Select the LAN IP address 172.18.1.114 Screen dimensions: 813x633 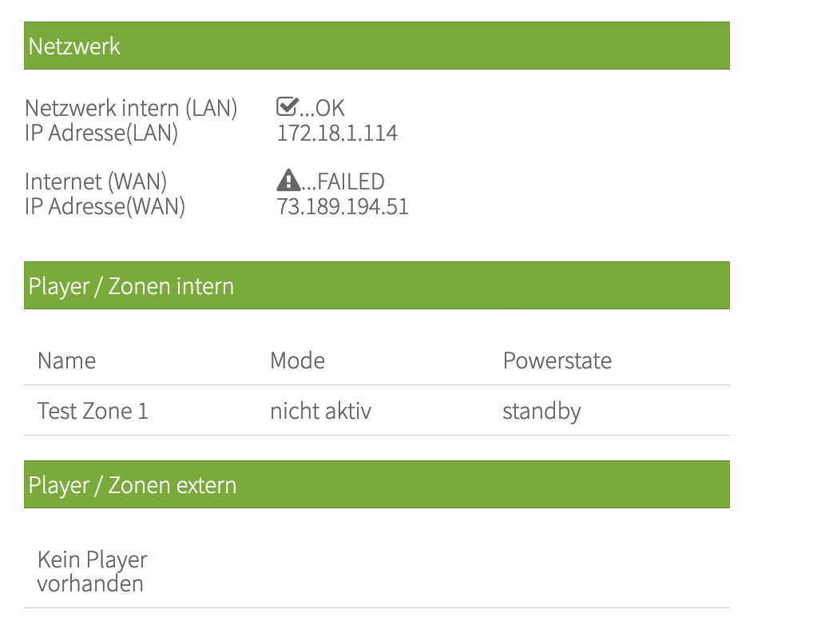click(337, 133)
